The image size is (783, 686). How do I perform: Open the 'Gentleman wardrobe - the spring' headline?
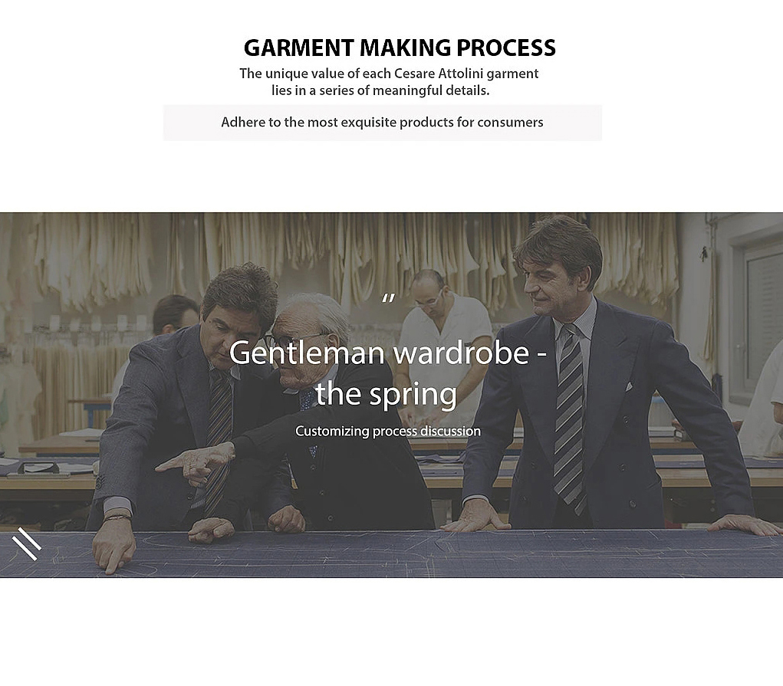[x=387, y=373]
